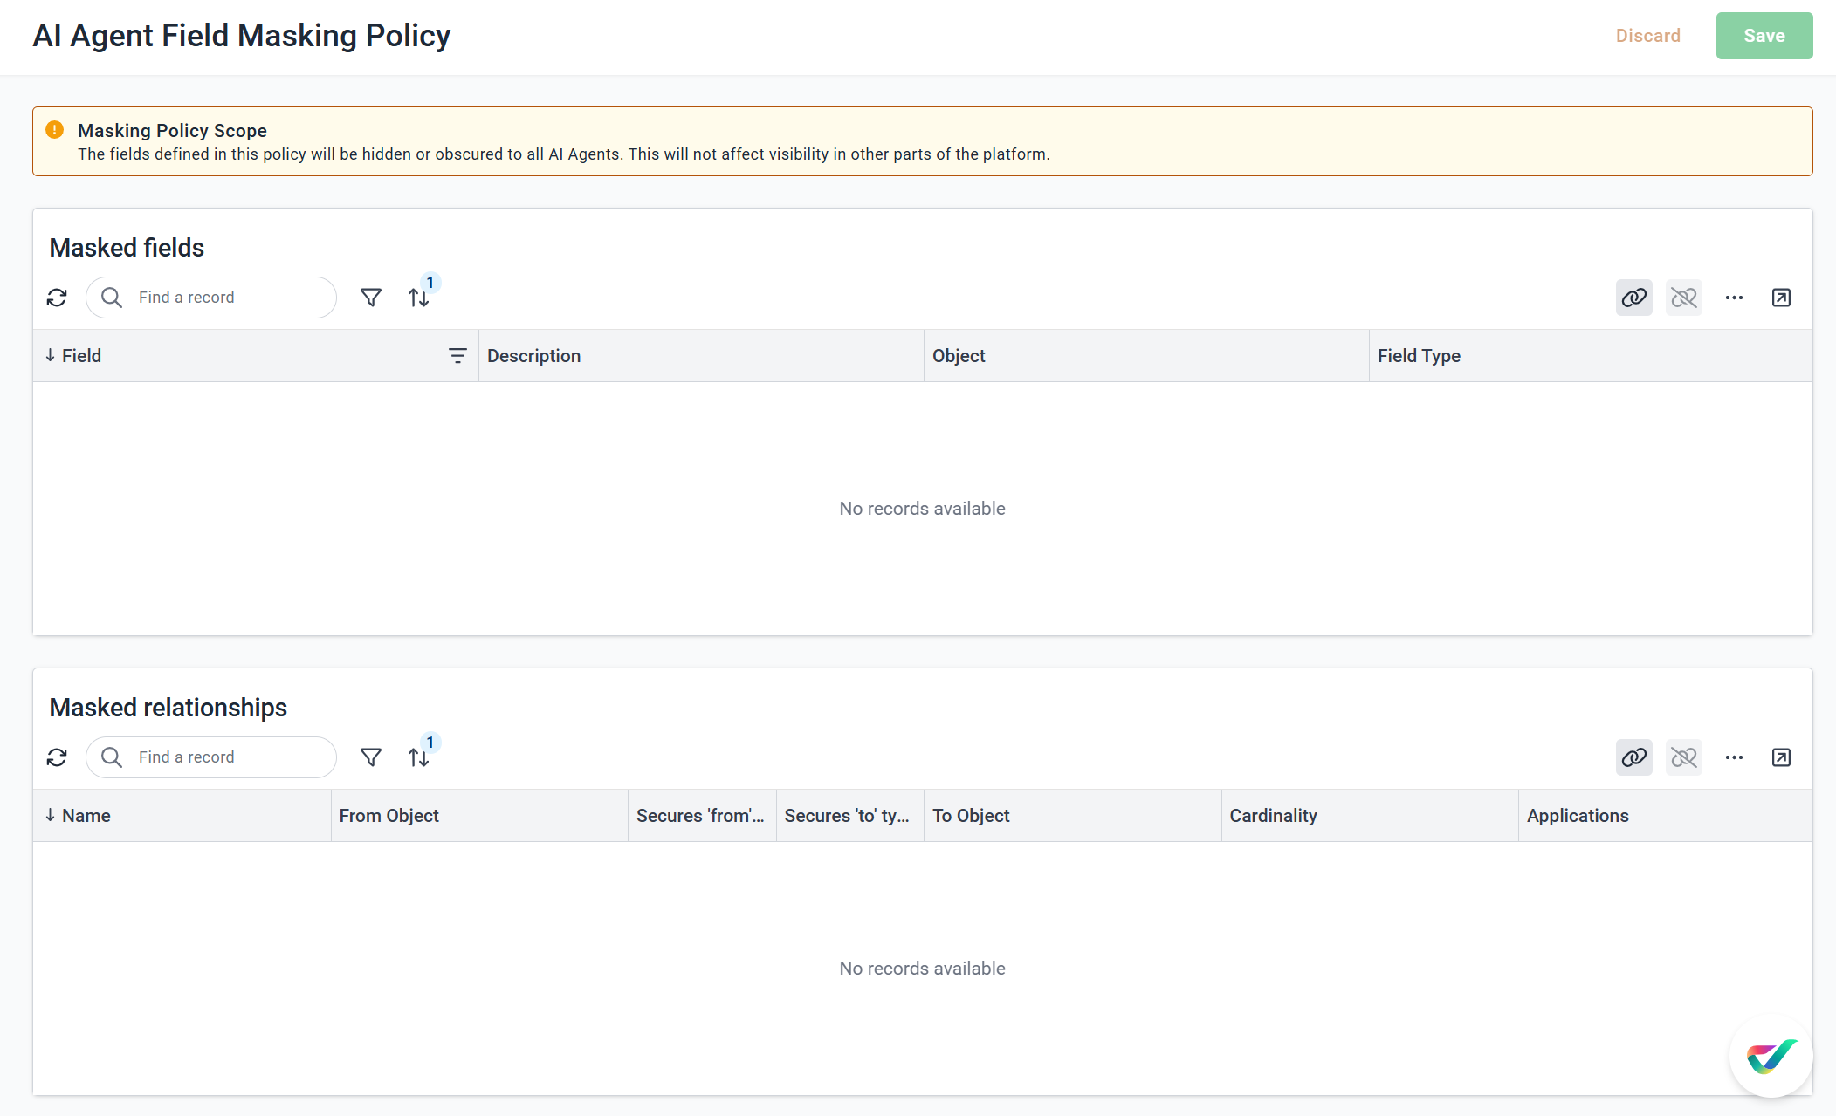Refresh the Masked relationships list
This screenshot has height=1116, width=1836.
click(x=57, y=757)
